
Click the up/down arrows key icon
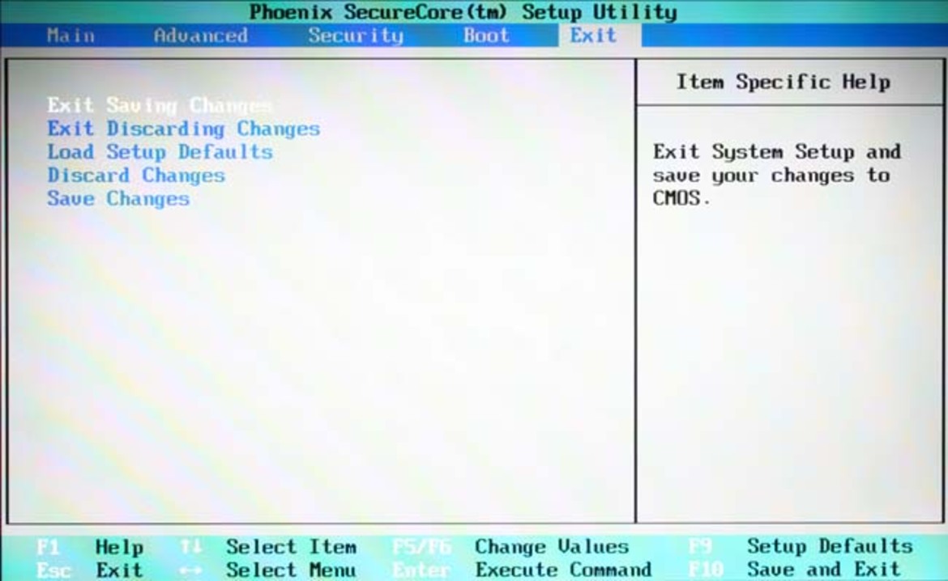tap(190, 547)
